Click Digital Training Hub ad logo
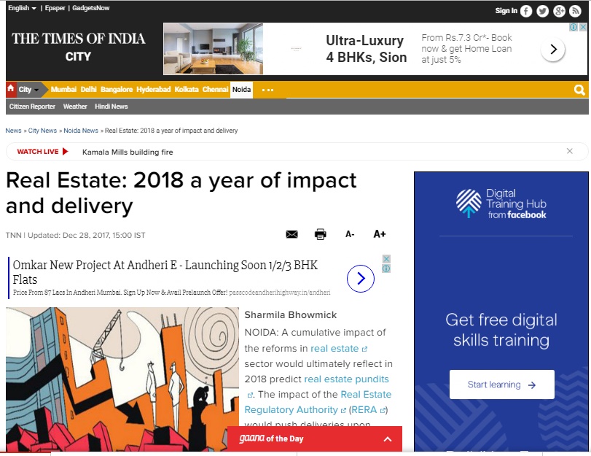Screen dimensions: 591x456 pyautogui.click(x=501, y=204)
